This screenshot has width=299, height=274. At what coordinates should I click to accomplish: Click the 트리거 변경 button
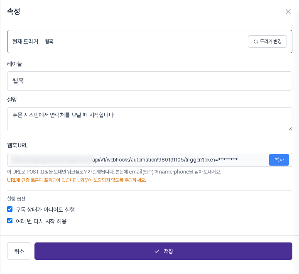tap(267, 42)
